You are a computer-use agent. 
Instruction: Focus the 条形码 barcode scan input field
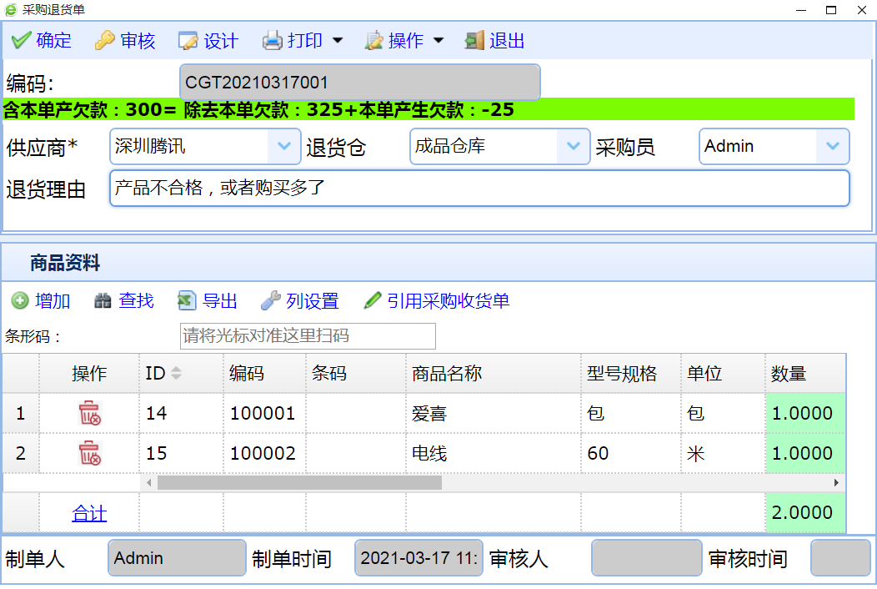point(308,336)
